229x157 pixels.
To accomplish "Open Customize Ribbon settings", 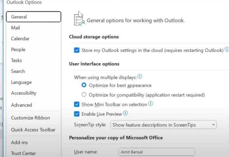I will coord(30,118).
